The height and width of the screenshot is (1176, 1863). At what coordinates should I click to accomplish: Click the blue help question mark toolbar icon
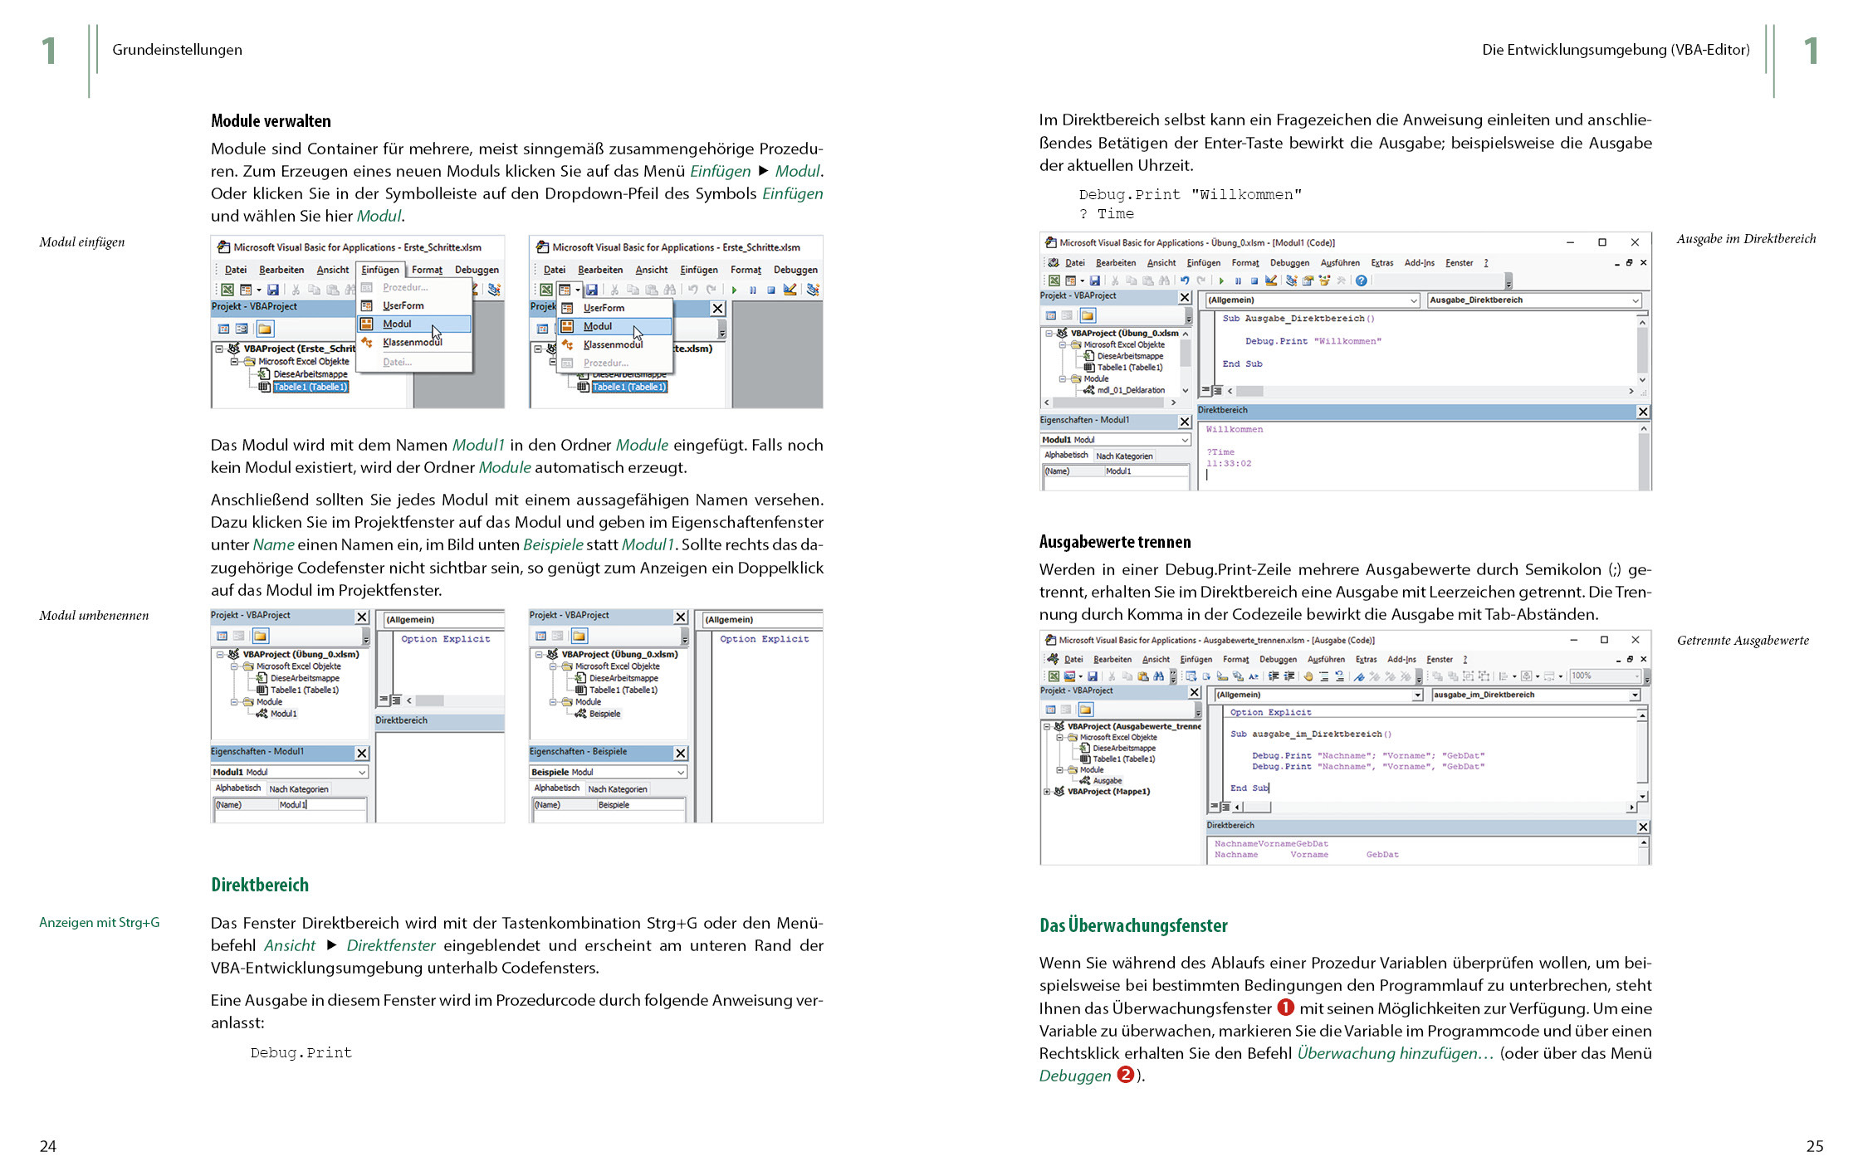pos(1361,281)
